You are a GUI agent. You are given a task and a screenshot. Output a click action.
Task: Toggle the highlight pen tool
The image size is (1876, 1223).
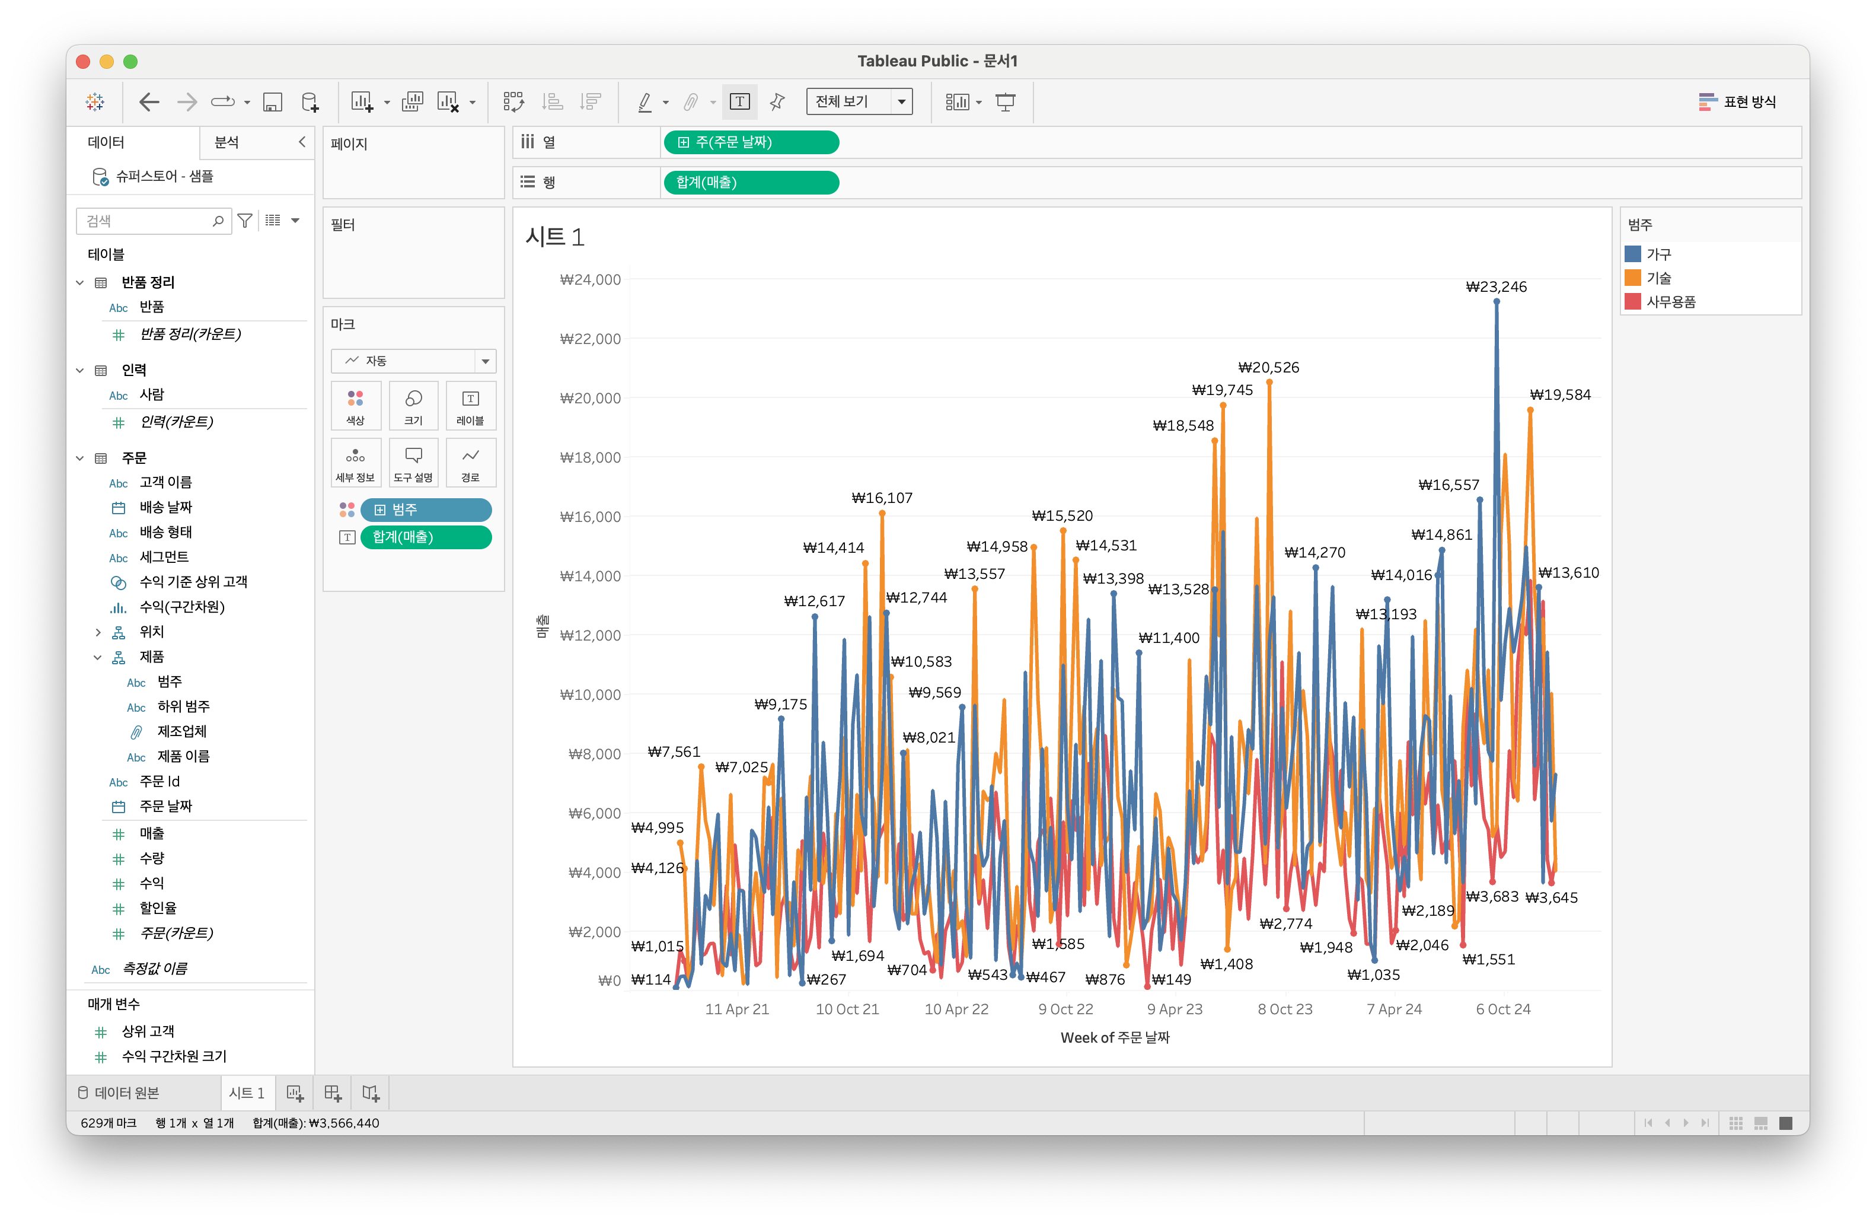tap(645, 102)
